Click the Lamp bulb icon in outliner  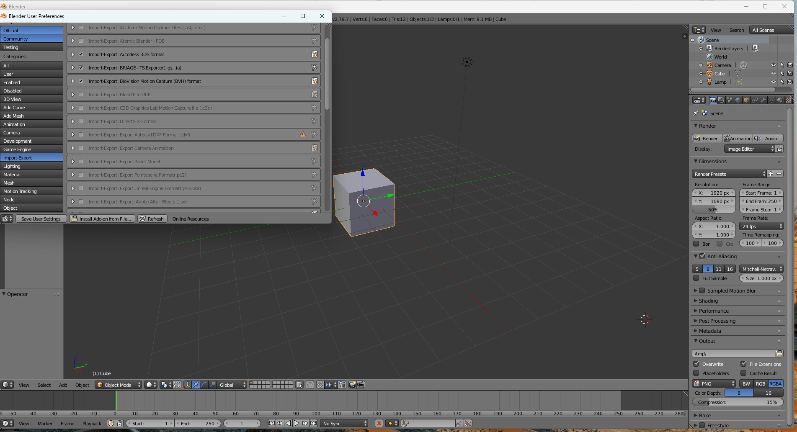(709, 82)
